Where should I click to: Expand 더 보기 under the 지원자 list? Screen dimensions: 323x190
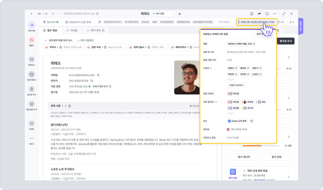pos(230,80)
